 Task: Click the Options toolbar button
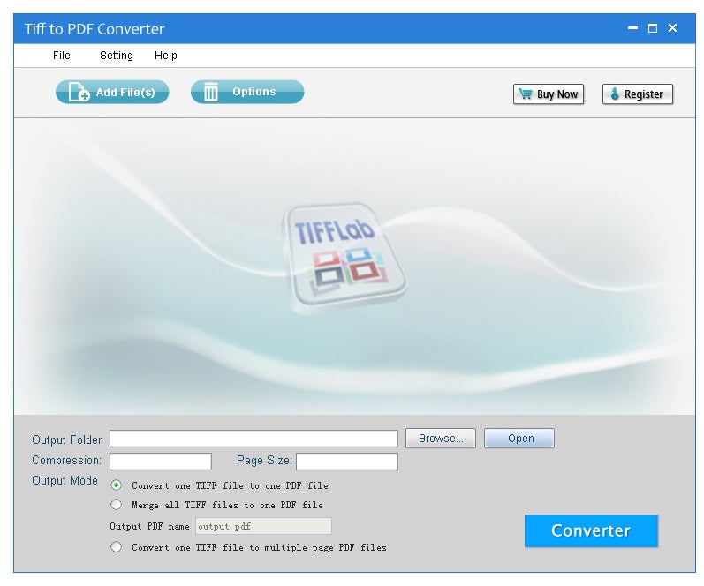(247, 92)
